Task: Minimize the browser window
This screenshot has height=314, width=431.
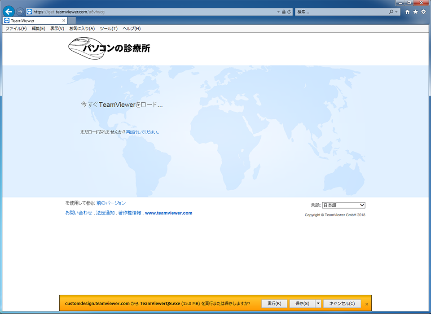Action: pyautogui.click(x=400, y=3)
